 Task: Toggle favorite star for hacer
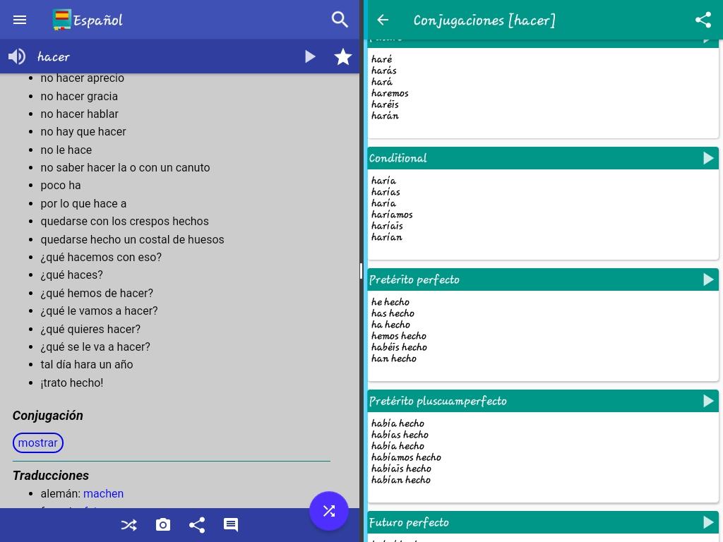coord(343,56)
